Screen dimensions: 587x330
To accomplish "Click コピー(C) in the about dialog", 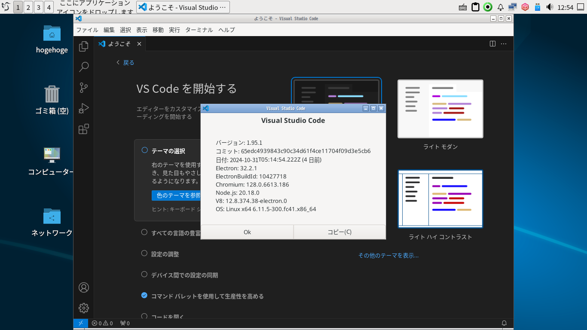I will (339, 232).
